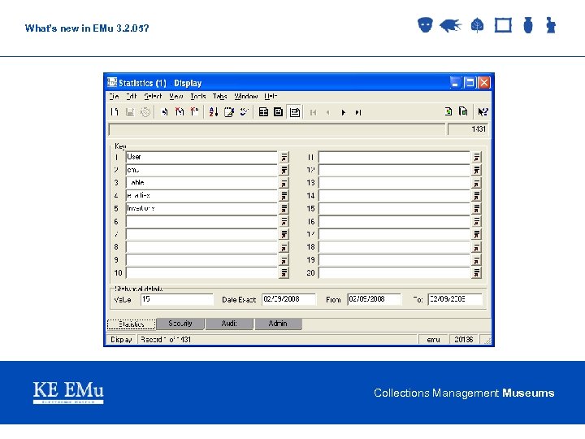Switch to the Security tab
This screenshot has height=439, width=585.
click(180, 324)
